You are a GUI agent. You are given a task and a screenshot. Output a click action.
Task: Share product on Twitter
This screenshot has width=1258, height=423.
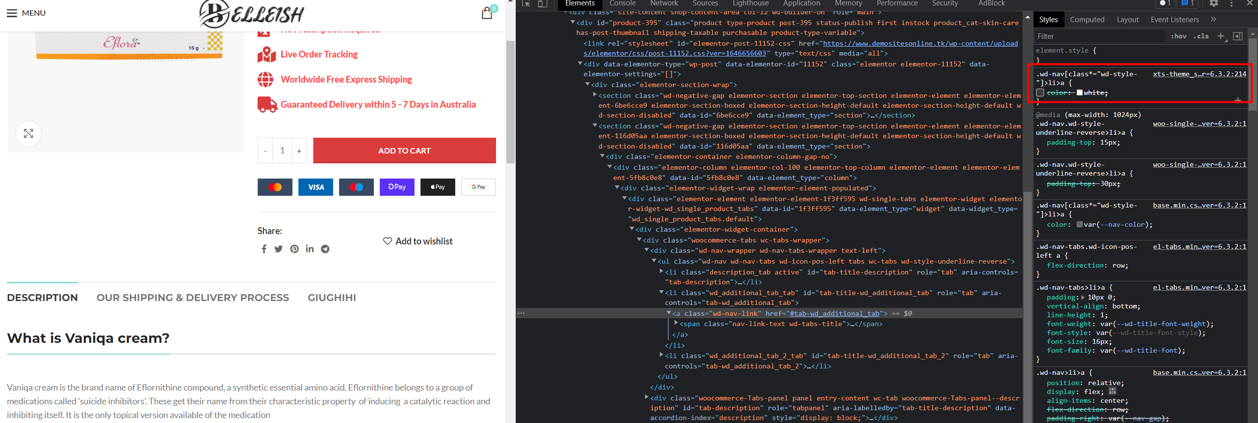(279, 249)
